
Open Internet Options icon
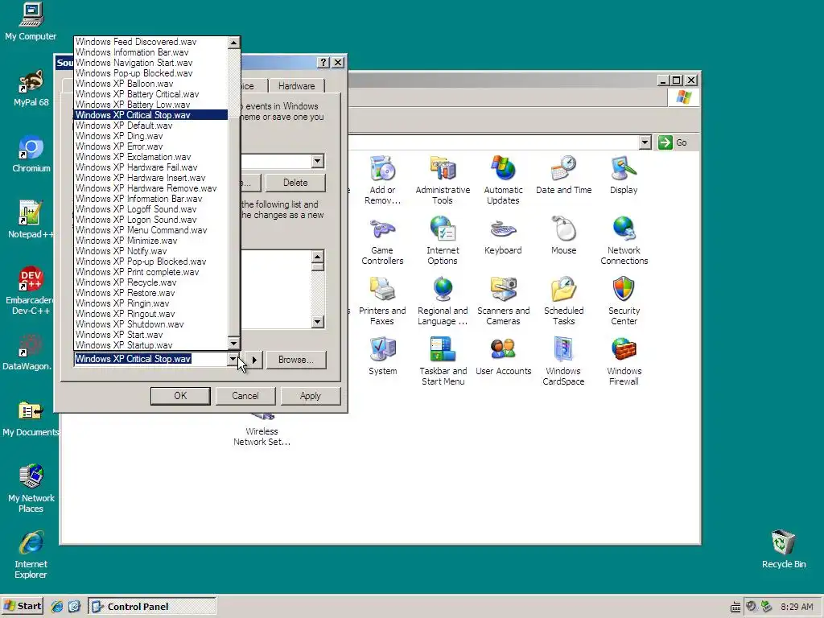(443, 240)
